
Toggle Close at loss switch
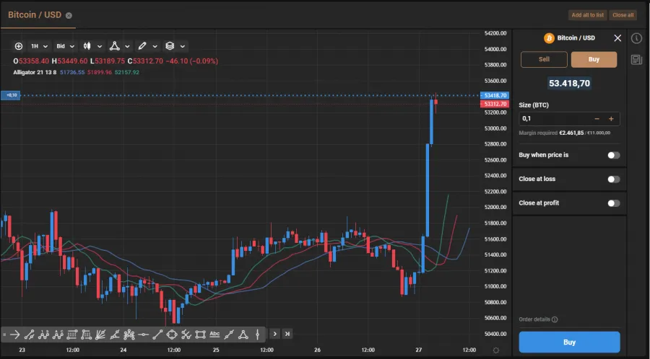click(x=613, y=179)
